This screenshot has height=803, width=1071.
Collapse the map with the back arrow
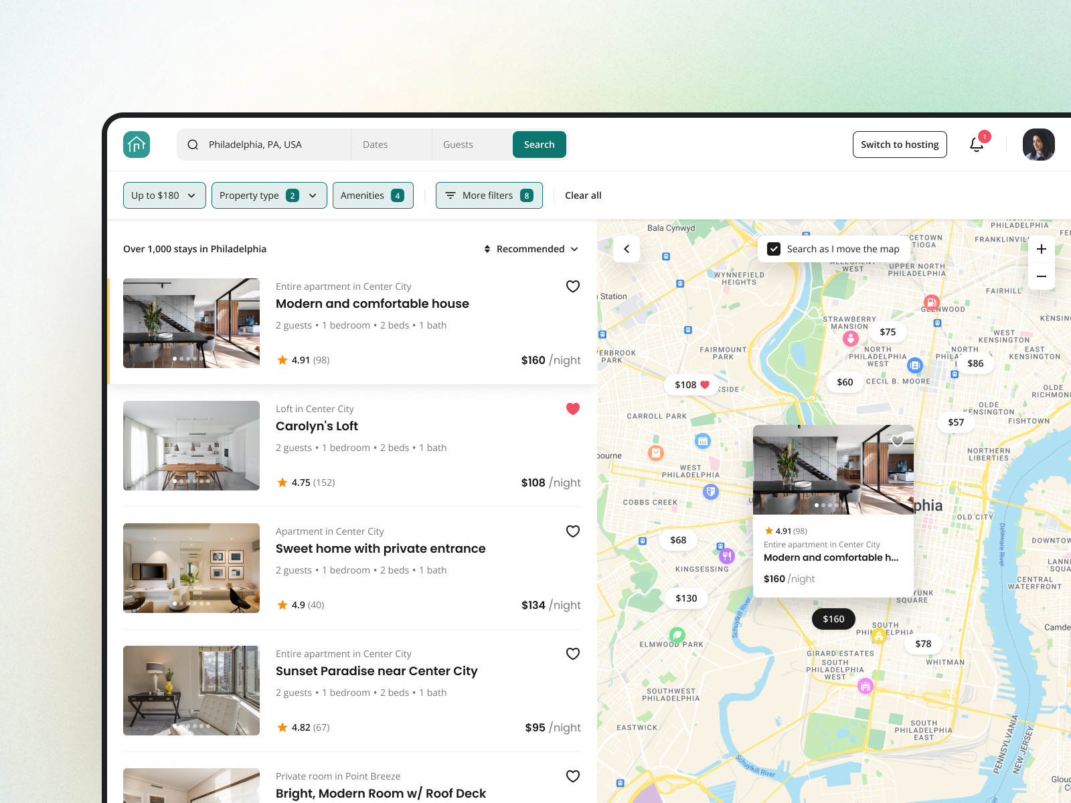[627, 249]
